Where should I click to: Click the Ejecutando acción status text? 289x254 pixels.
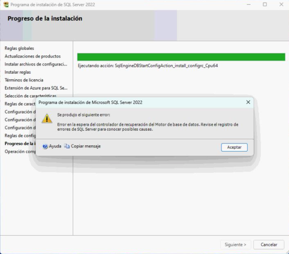click(x=148, y=66)
